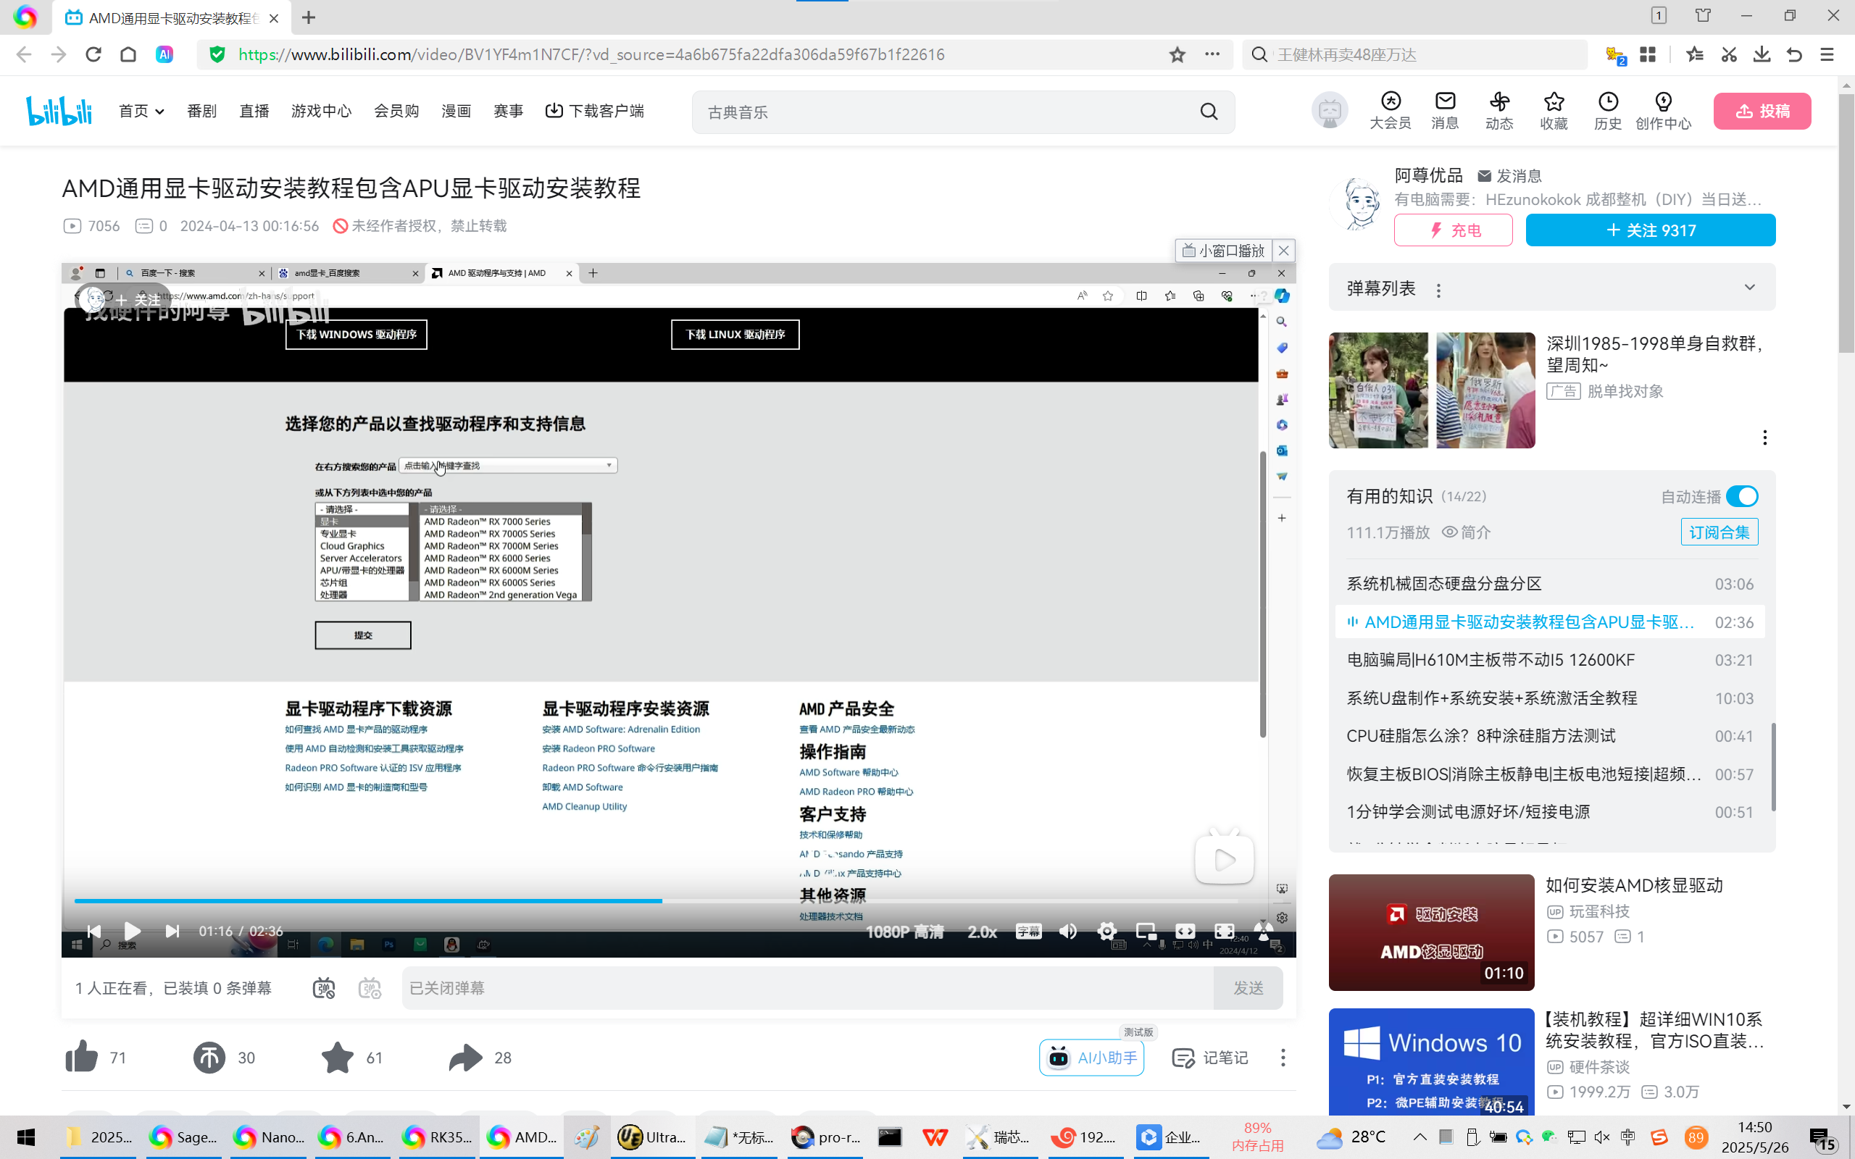Click the 订阅合集 button

point(1719,532)
